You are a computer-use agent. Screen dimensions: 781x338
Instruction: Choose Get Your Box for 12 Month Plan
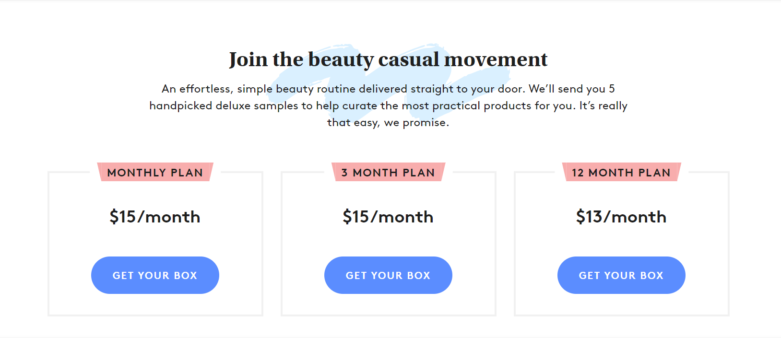pyautogui.click(x=621, y=275)
